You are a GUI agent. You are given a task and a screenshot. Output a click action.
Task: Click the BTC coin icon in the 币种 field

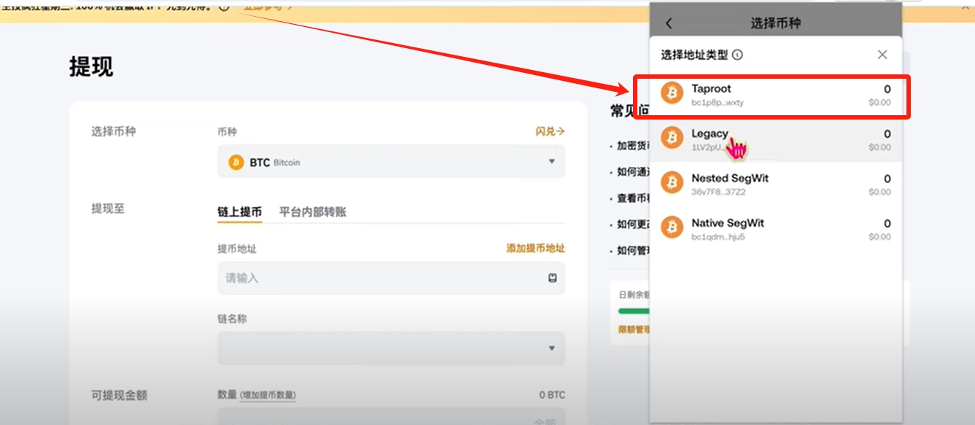tap(236, 163)
